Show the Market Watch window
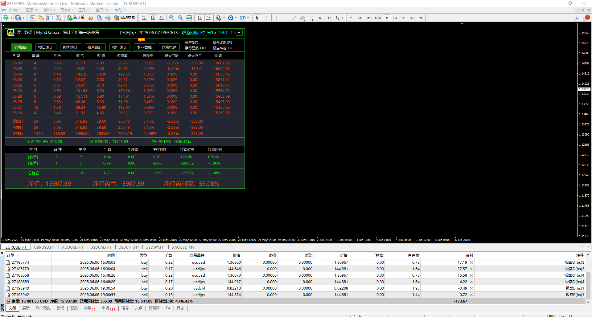Viewport: 592px width, 317px height. pos(33,18)
